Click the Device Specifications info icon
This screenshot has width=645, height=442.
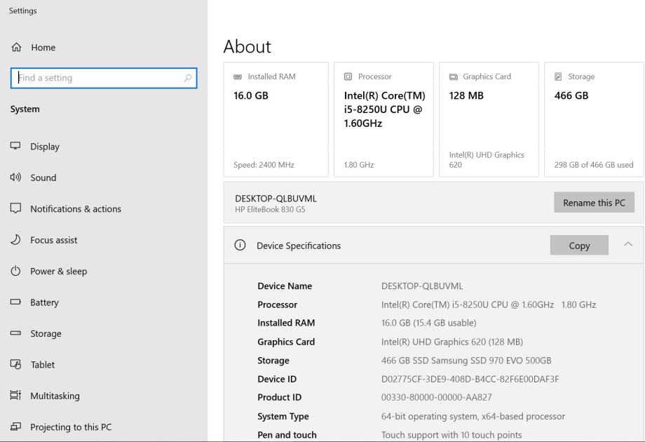click(x=240, y=246)
